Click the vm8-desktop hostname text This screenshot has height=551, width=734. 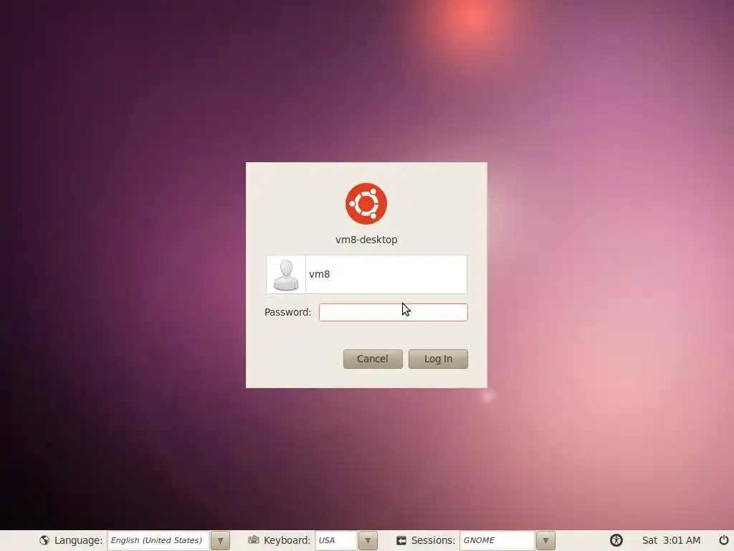366,240
